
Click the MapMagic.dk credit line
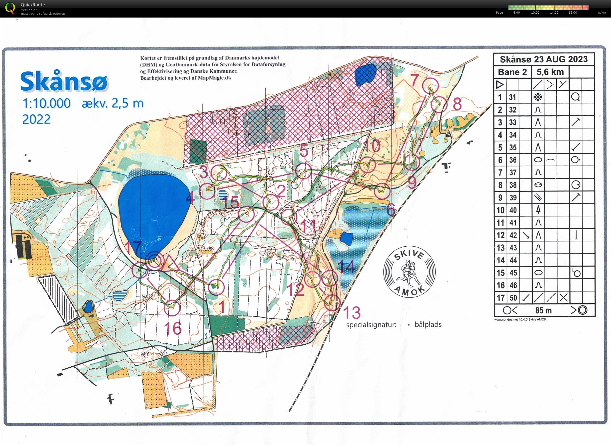[x=186, y=78]
